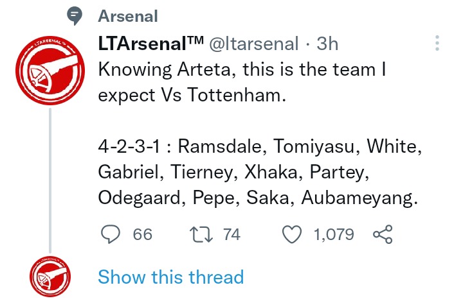Screen dimensions: 463x301
Task: Click the thread connector line below avatar
Action: tap(50, 180)
